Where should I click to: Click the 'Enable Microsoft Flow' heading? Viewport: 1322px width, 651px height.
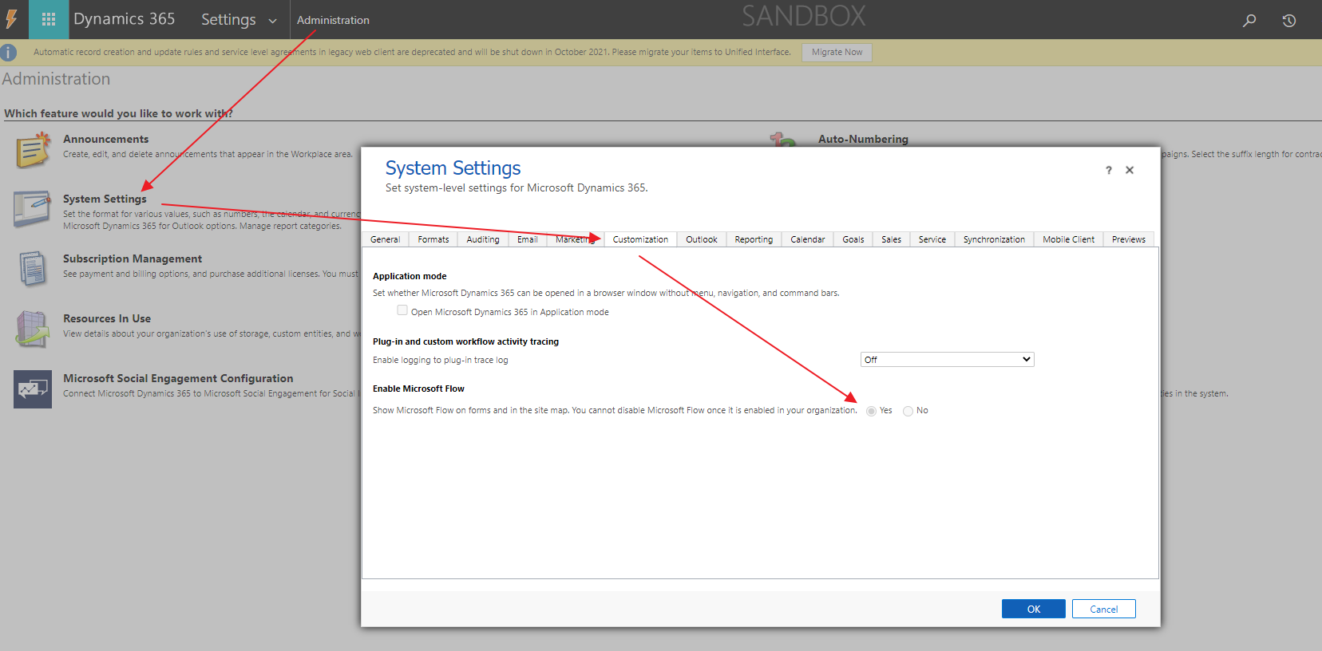tap(418, 389)
